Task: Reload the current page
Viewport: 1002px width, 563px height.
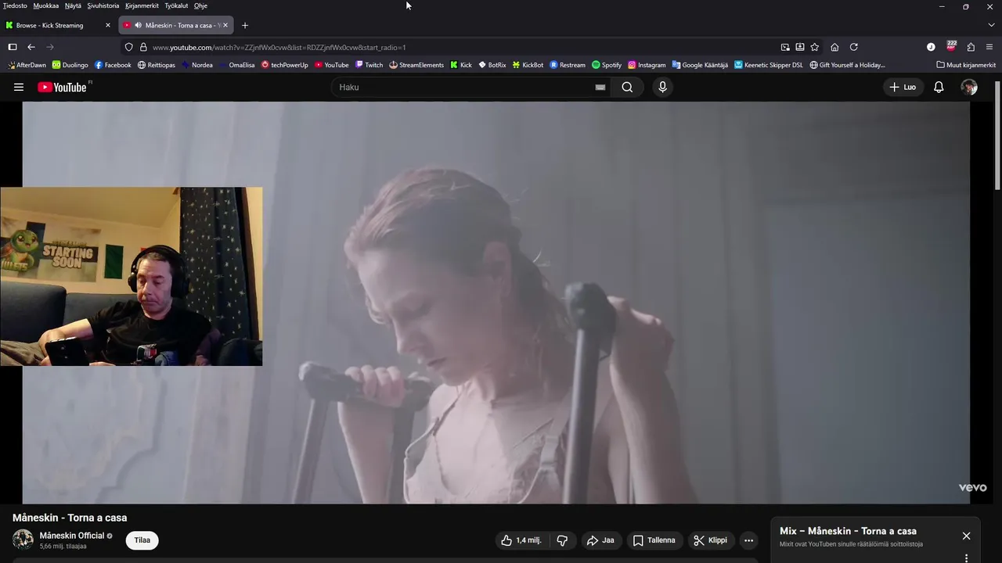Action: 854,47
